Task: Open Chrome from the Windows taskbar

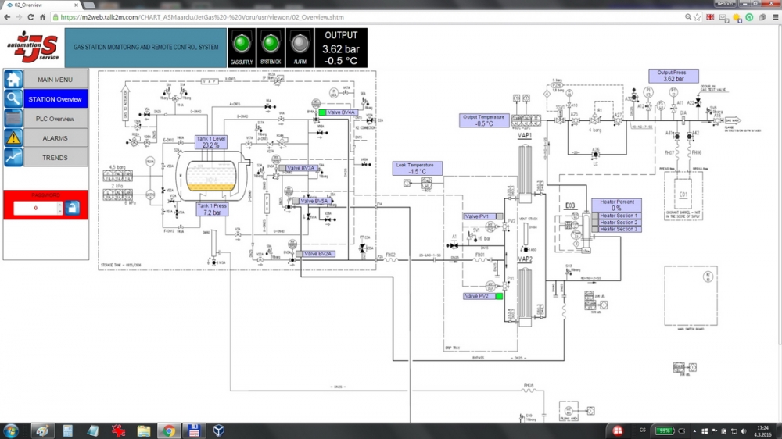Action: click(x=167, y=430)
